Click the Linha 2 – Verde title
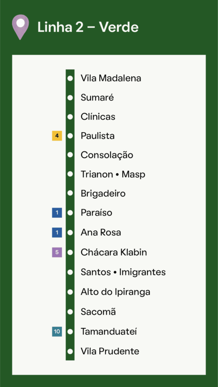The height and width of the screenshot is (387, 218). (x=88, y=27)
